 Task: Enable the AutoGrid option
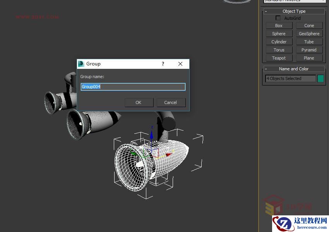click(278, 18)
